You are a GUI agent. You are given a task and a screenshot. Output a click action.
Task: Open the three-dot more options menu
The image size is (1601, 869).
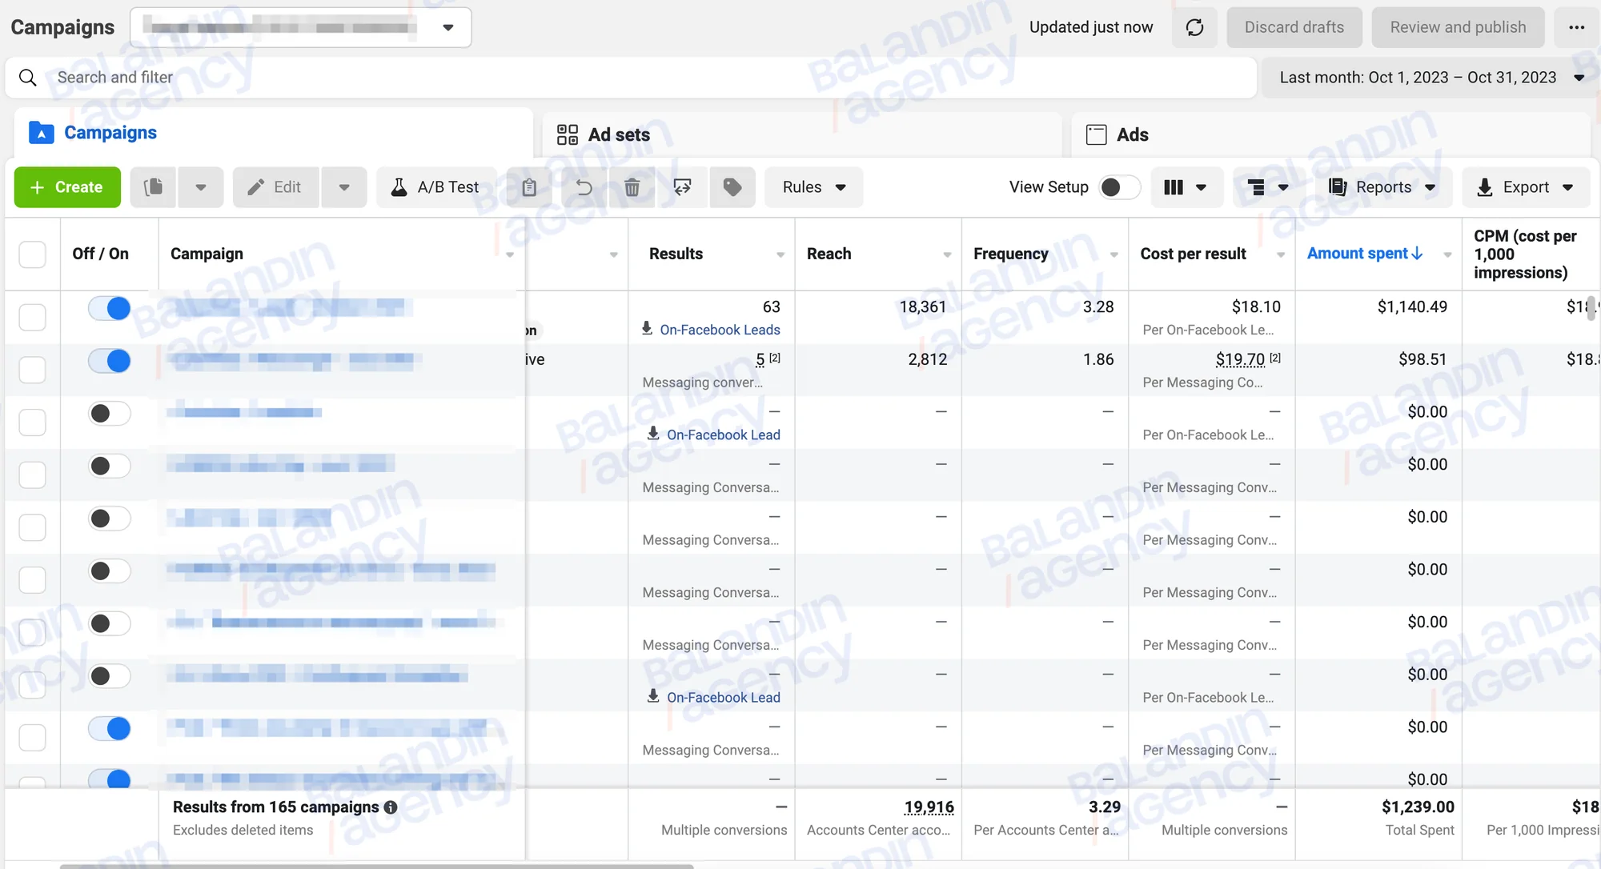pyautogui.click(x=1576, y=27)
